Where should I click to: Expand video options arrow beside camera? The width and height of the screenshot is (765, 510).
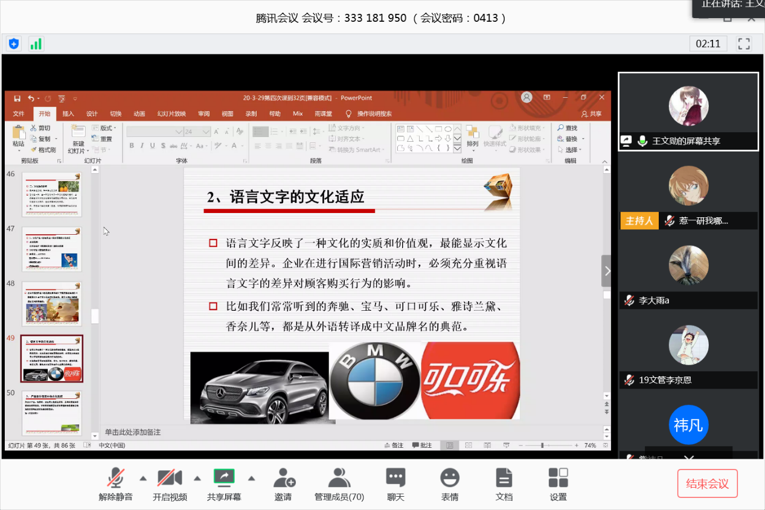click(197, 479)
